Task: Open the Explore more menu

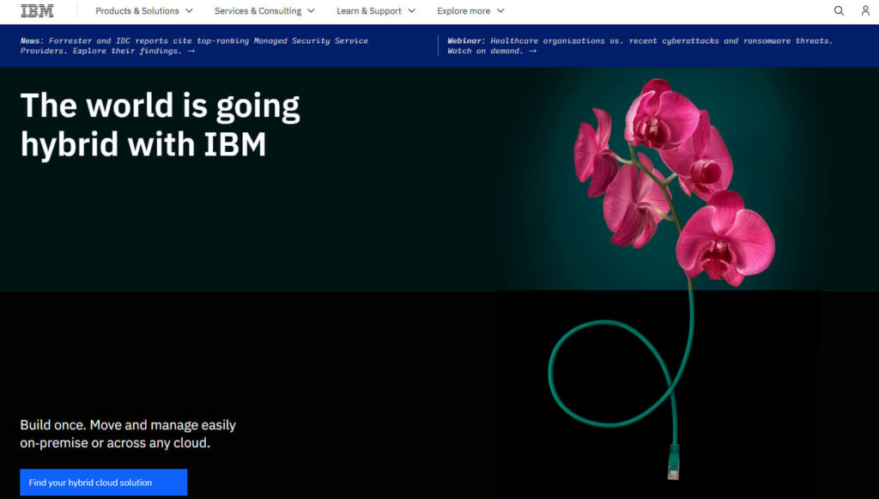Action: coord(470,10)
